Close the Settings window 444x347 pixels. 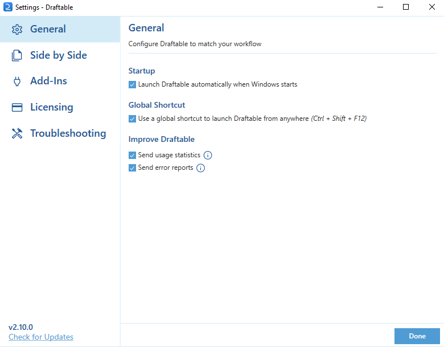tap(432, 7)
